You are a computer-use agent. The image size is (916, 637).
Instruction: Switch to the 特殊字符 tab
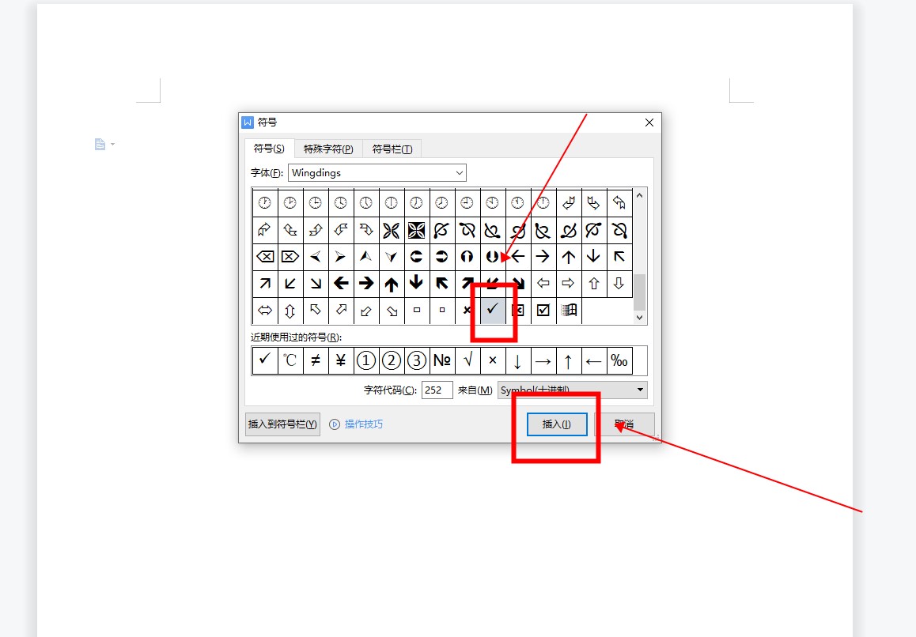coord(327,149)
